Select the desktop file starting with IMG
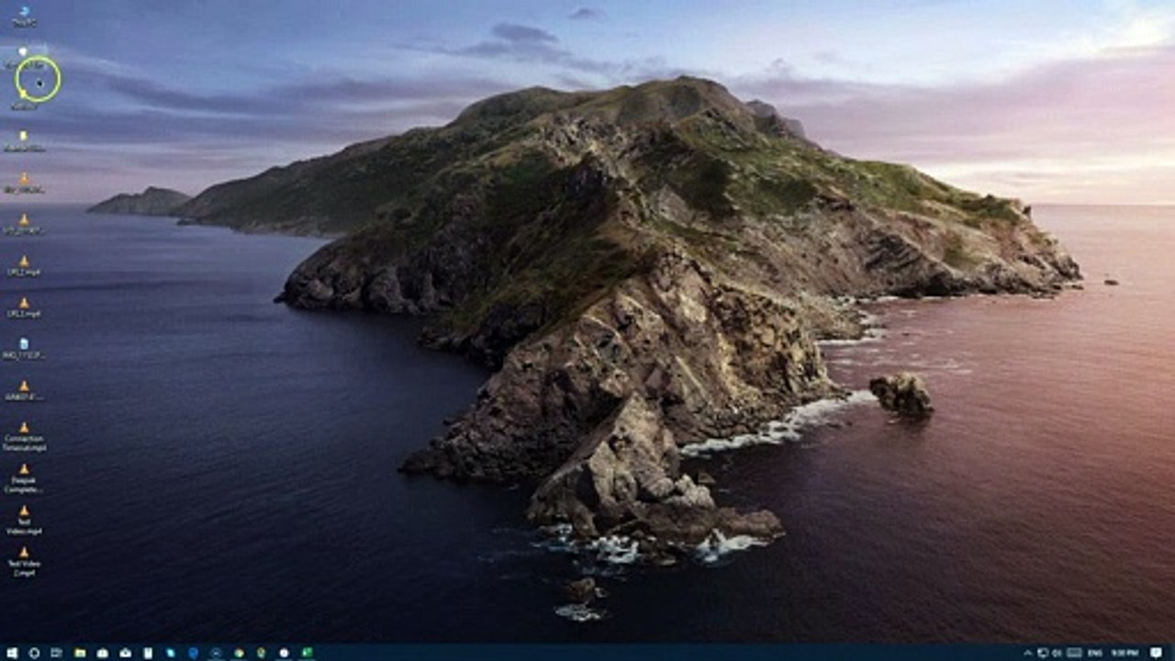 pyautogui.click(x=24, y=349)
